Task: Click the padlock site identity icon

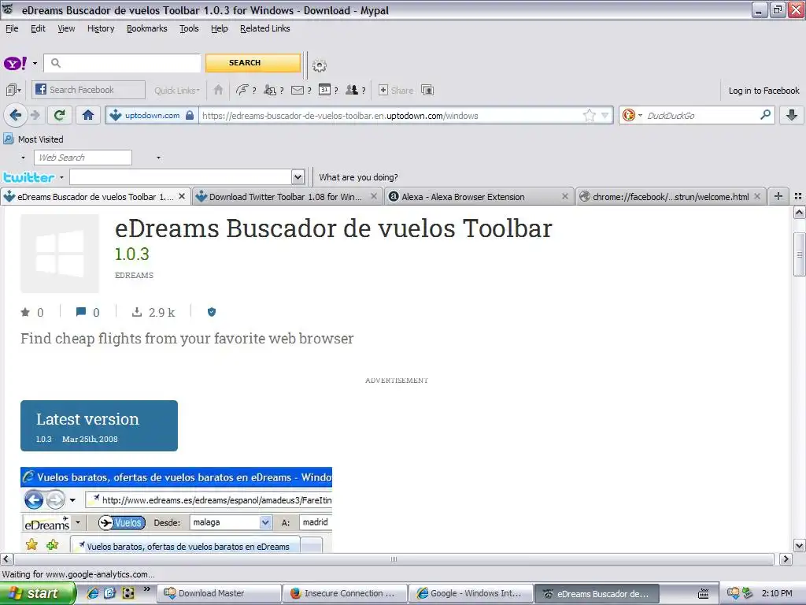Action: pyautogui.click(x=190, y=115)
